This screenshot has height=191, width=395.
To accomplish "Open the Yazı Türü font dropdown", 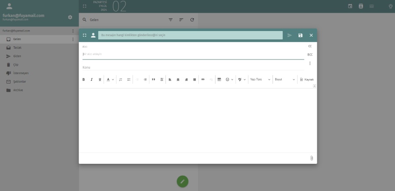I will tap(260, 80).
